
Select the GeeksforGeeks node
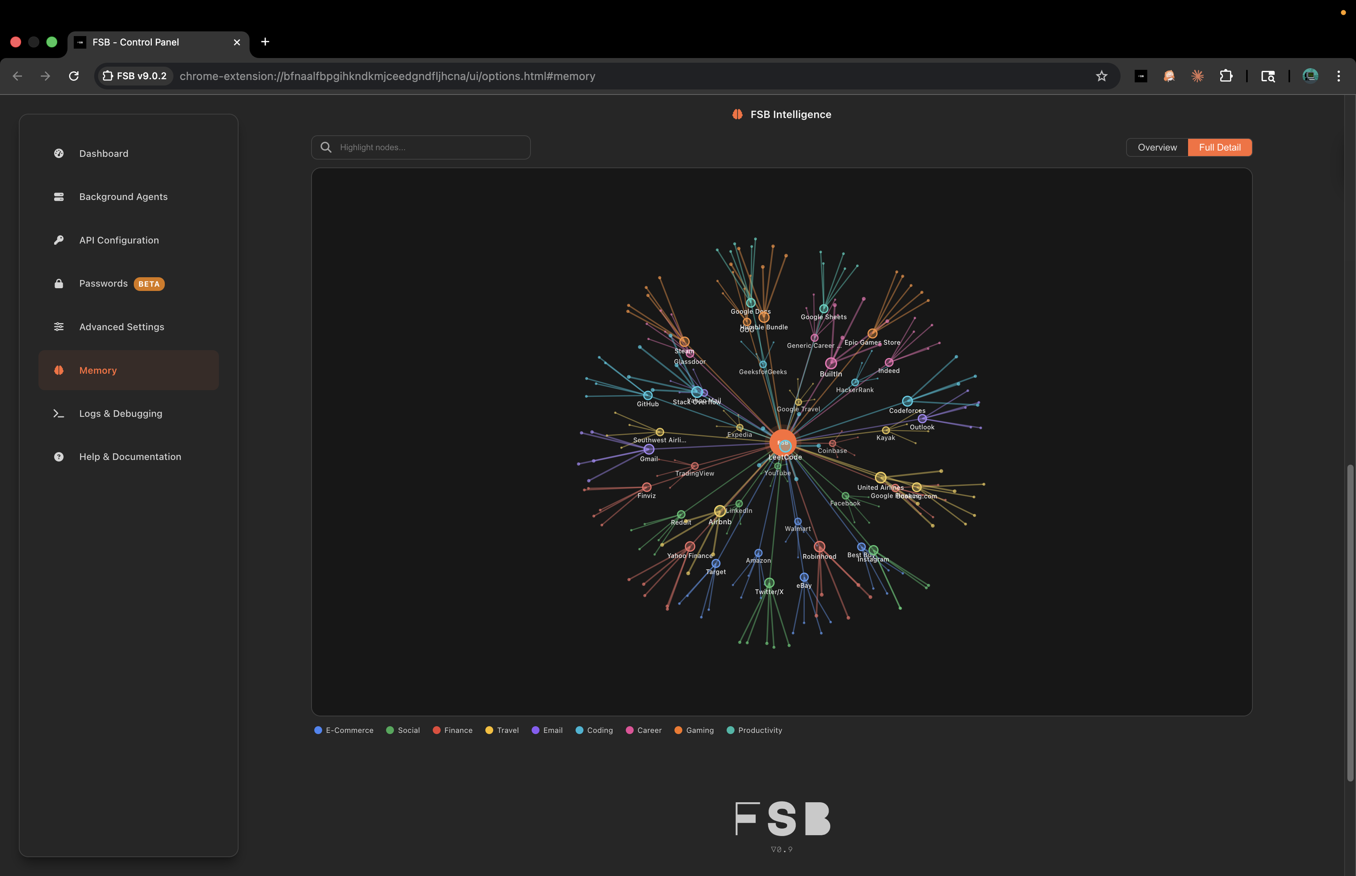pyautogui.click(x=763, y=365)
